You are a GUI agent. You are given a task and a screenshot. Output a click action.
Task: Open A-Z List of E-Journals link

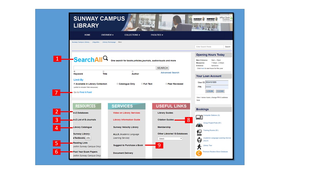[x=85, y=120]
